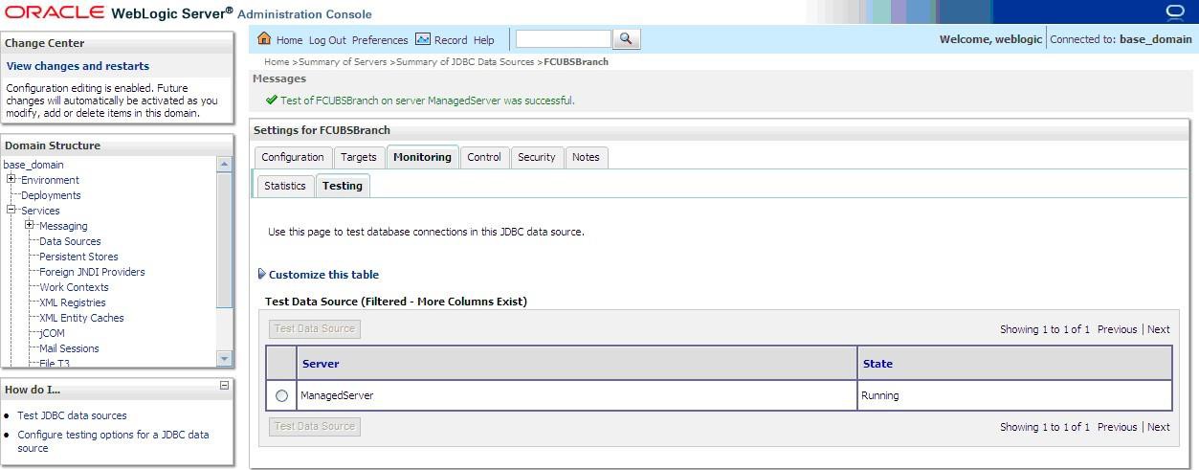Sort by the State column header

pos(877,364)
